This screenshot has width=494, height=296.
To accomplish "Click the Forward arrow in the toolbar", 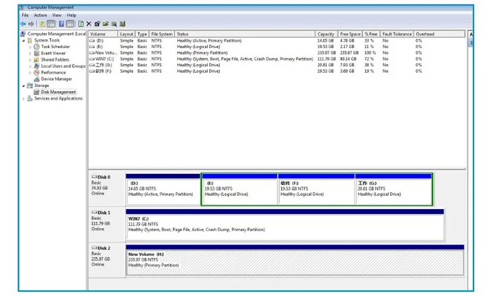I will pyautogui.click(x=31, y=23).
